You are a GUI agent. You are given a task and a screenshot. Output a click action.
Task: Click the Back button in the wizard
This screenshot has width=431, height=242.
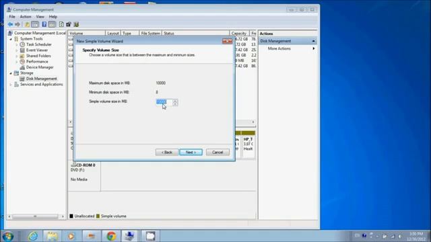pos(166,153)
